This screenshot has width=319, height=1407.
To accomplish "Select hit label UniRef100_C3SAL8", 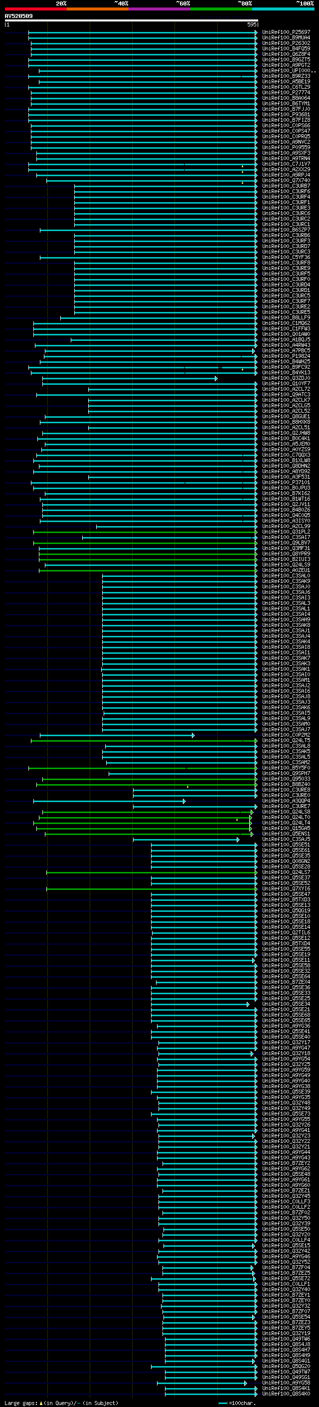I will 286,746.
